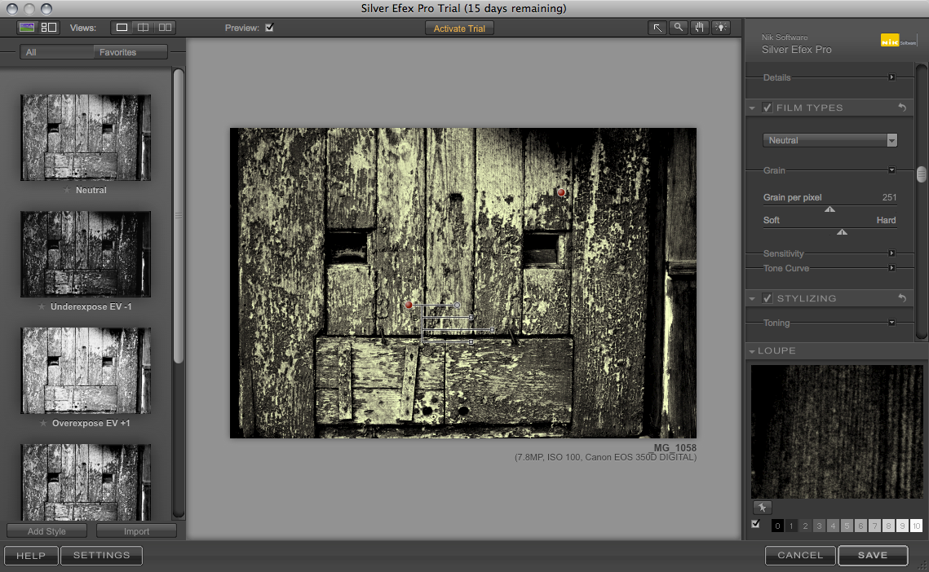Image resolution: width=929 pixels, height=572 pixels.
Task: Click Activate Trial button
Action: pyautogui.click(x=459, y=29)
